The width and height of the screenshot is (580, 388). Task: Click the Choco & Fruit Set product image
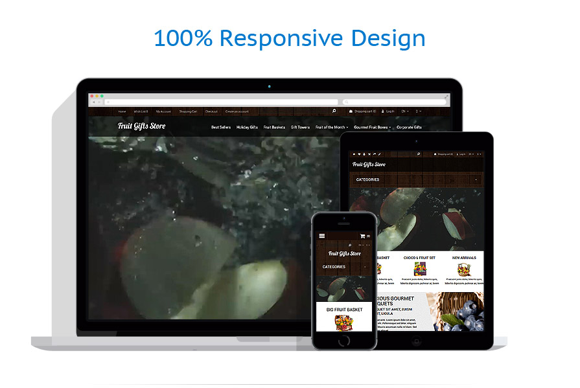420,269
